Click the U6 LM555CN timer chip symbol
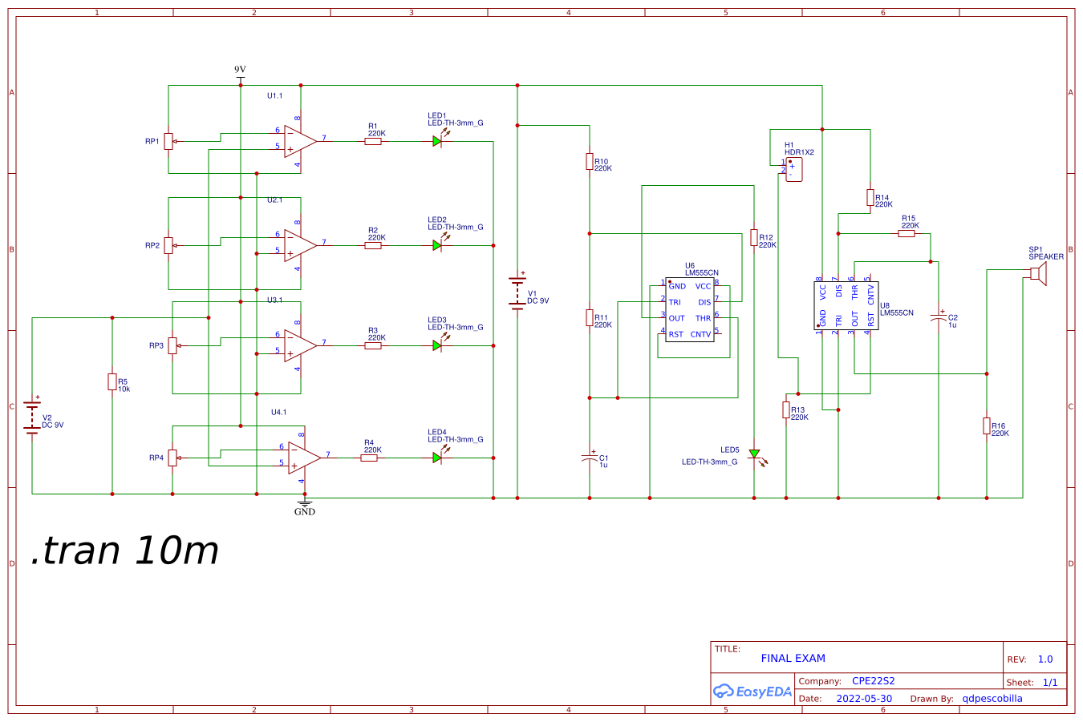 [692, 311]
